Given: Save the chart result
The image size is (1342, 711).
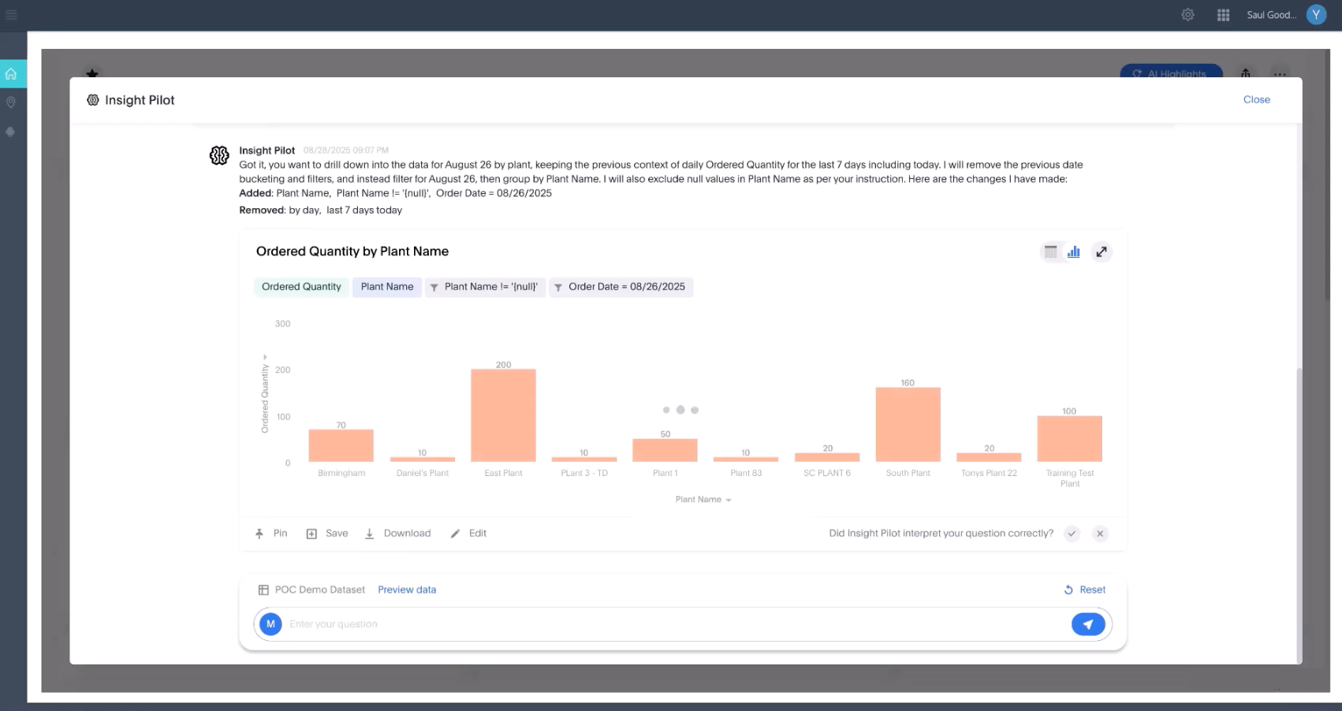Looking at the screenshot, I should 327,534.
